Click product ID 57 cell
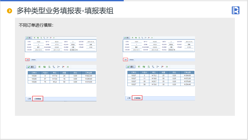 pyautogui.click(x=45, y=79)
